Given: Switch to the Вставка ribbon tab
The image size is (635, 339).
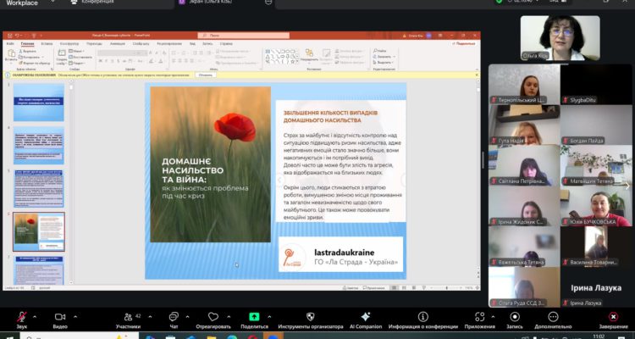Looking at the screenshot, I should coord(47,42).
